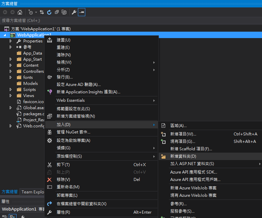262x218 pixels.
Task: Open the 檢視(W) submenu
Action: click(x=101, y=62)
